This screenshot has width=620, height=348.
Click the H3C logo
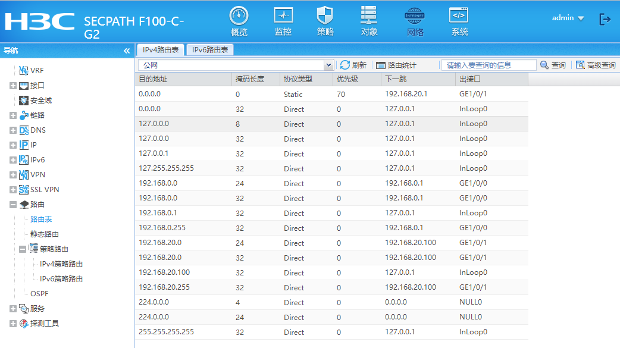(39, 22)
